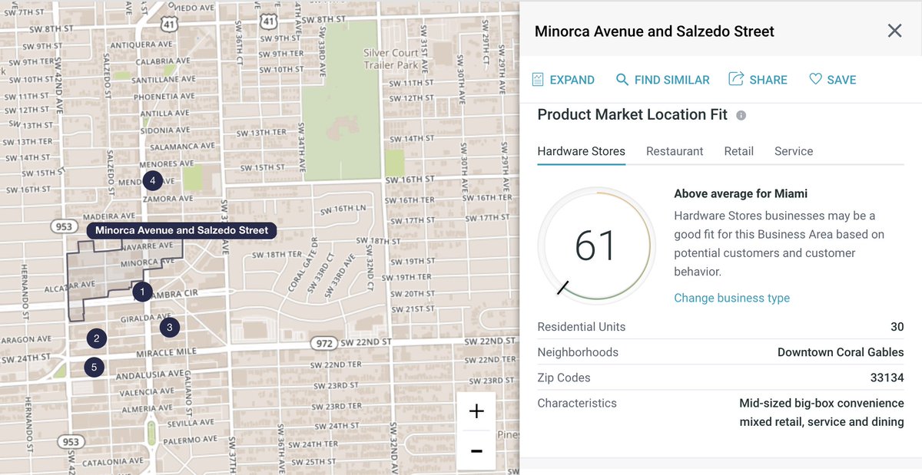Switch to the Restaurant tab

click(x=675, y=151)
